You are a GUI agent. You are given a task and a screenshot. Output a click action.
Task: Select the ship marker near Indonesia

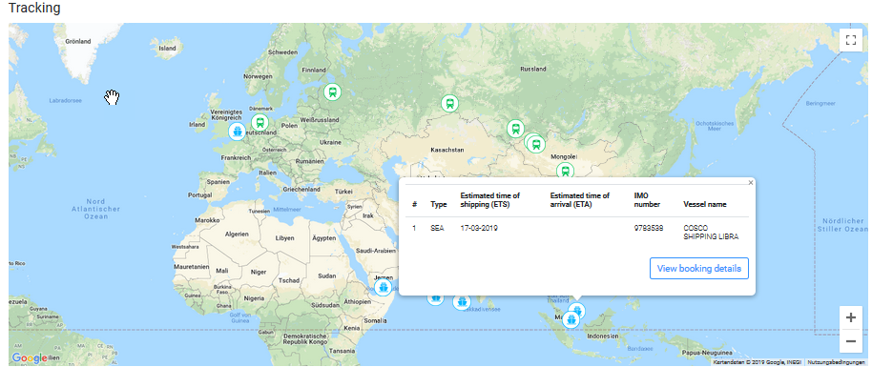571,319
